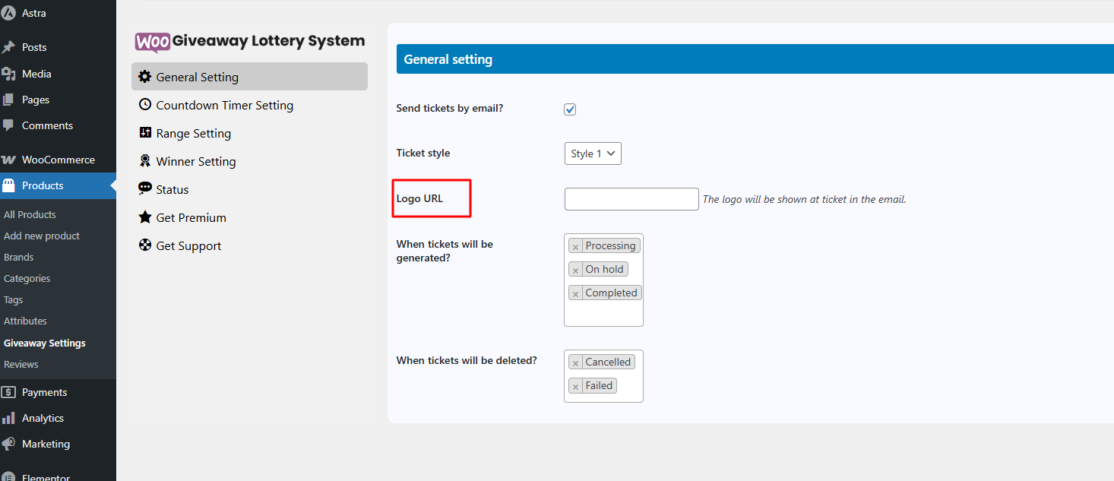Click the lifebuoy icon for Get Support
This screenshot has height=481, width=1114.
point(144,245)
